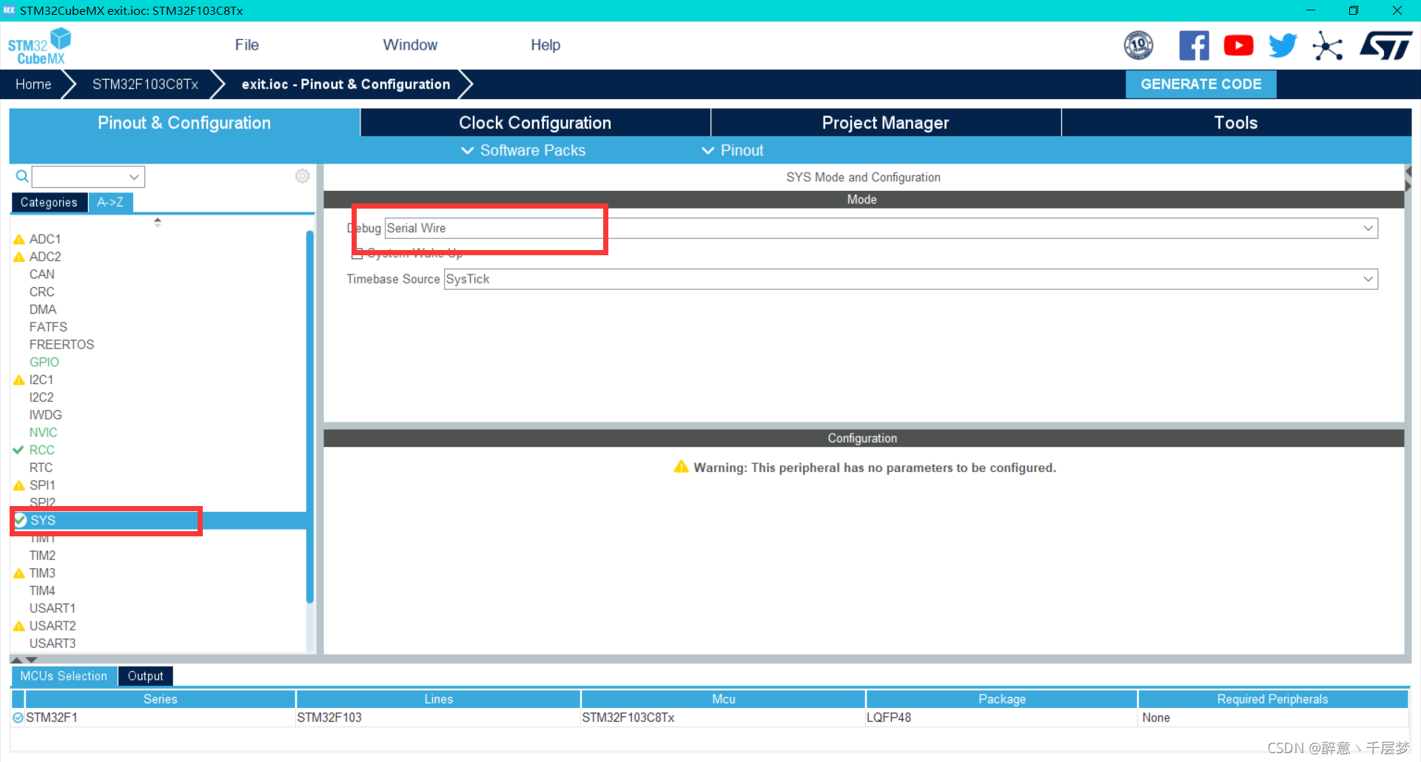
Task: Click exit.ioc Pinout & Configuration breadcrumb
Action: pos(346,84)
